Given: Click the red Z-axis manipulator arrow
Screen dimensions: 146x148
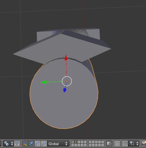Looking at the screenshot, I should click(x=66, y=58).
